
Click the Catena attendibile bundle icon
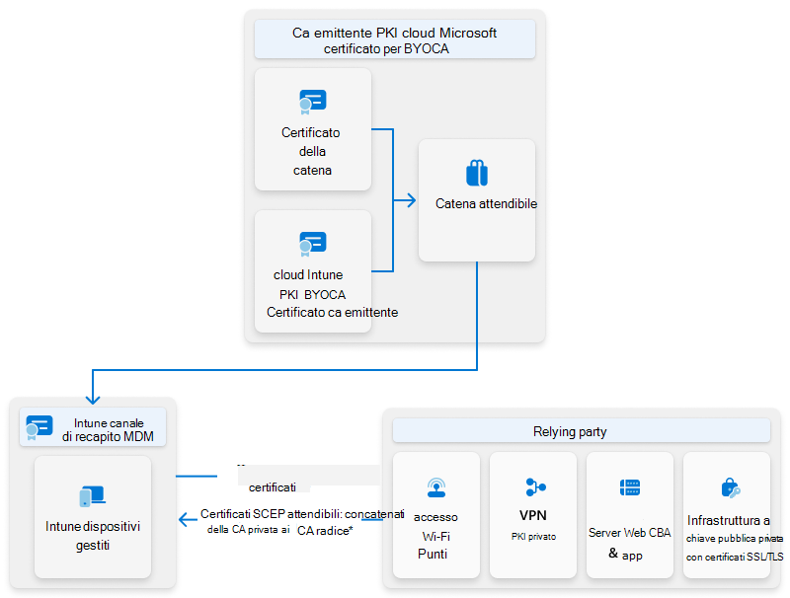click(477, 173)
